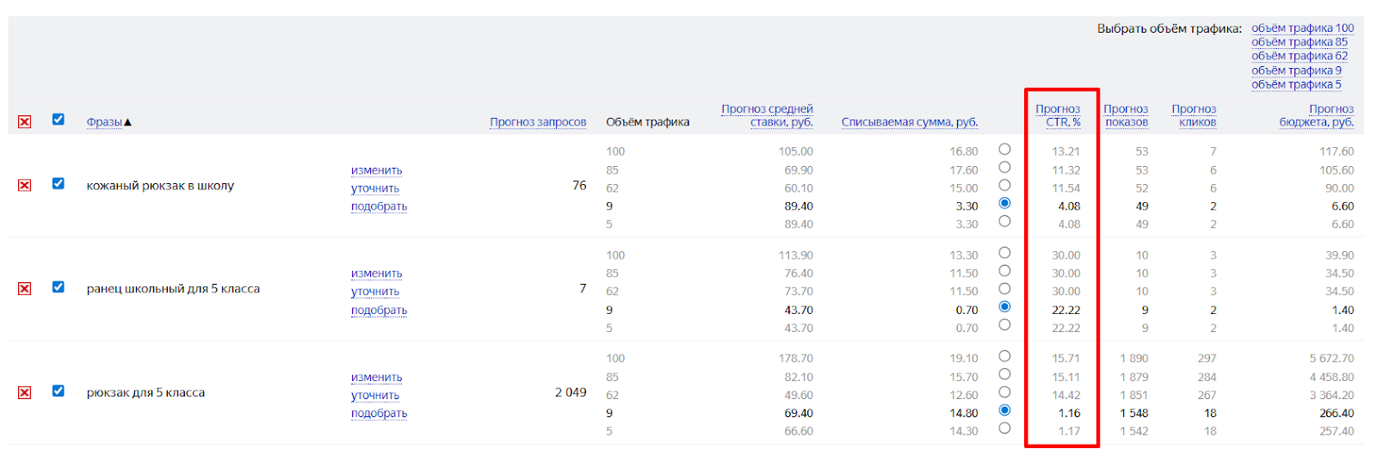Click 'изменить' for 'кожаный рюкзак в школу'

(376, 170)
